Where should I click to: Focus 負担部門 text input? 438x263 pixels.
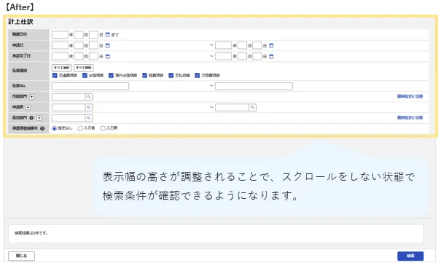(x=69, y=118)
